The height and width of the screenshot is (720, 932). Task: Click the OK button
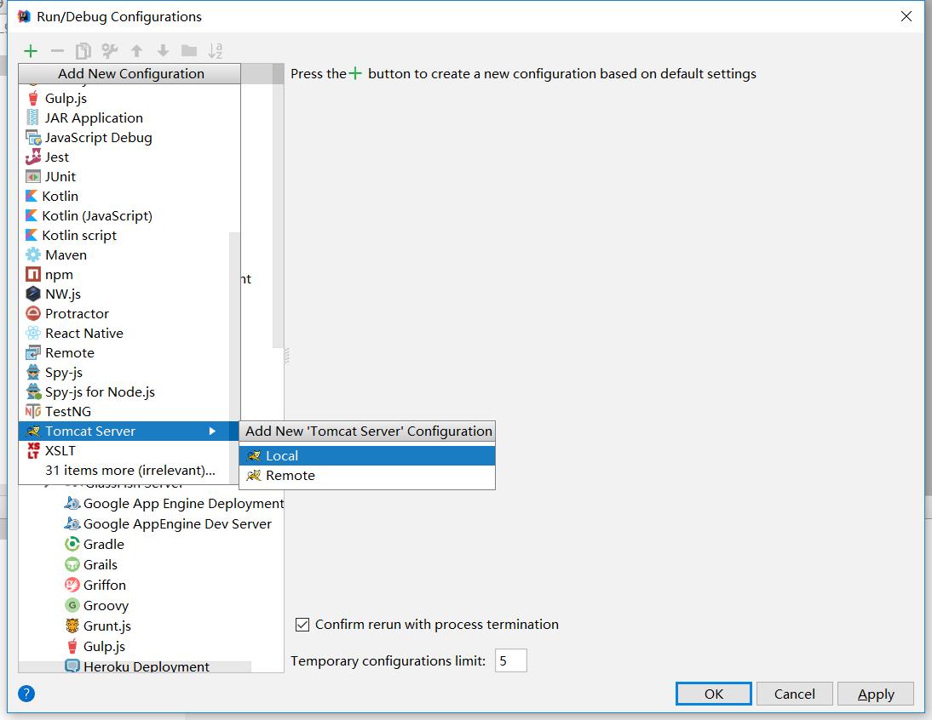coord(713,694)
